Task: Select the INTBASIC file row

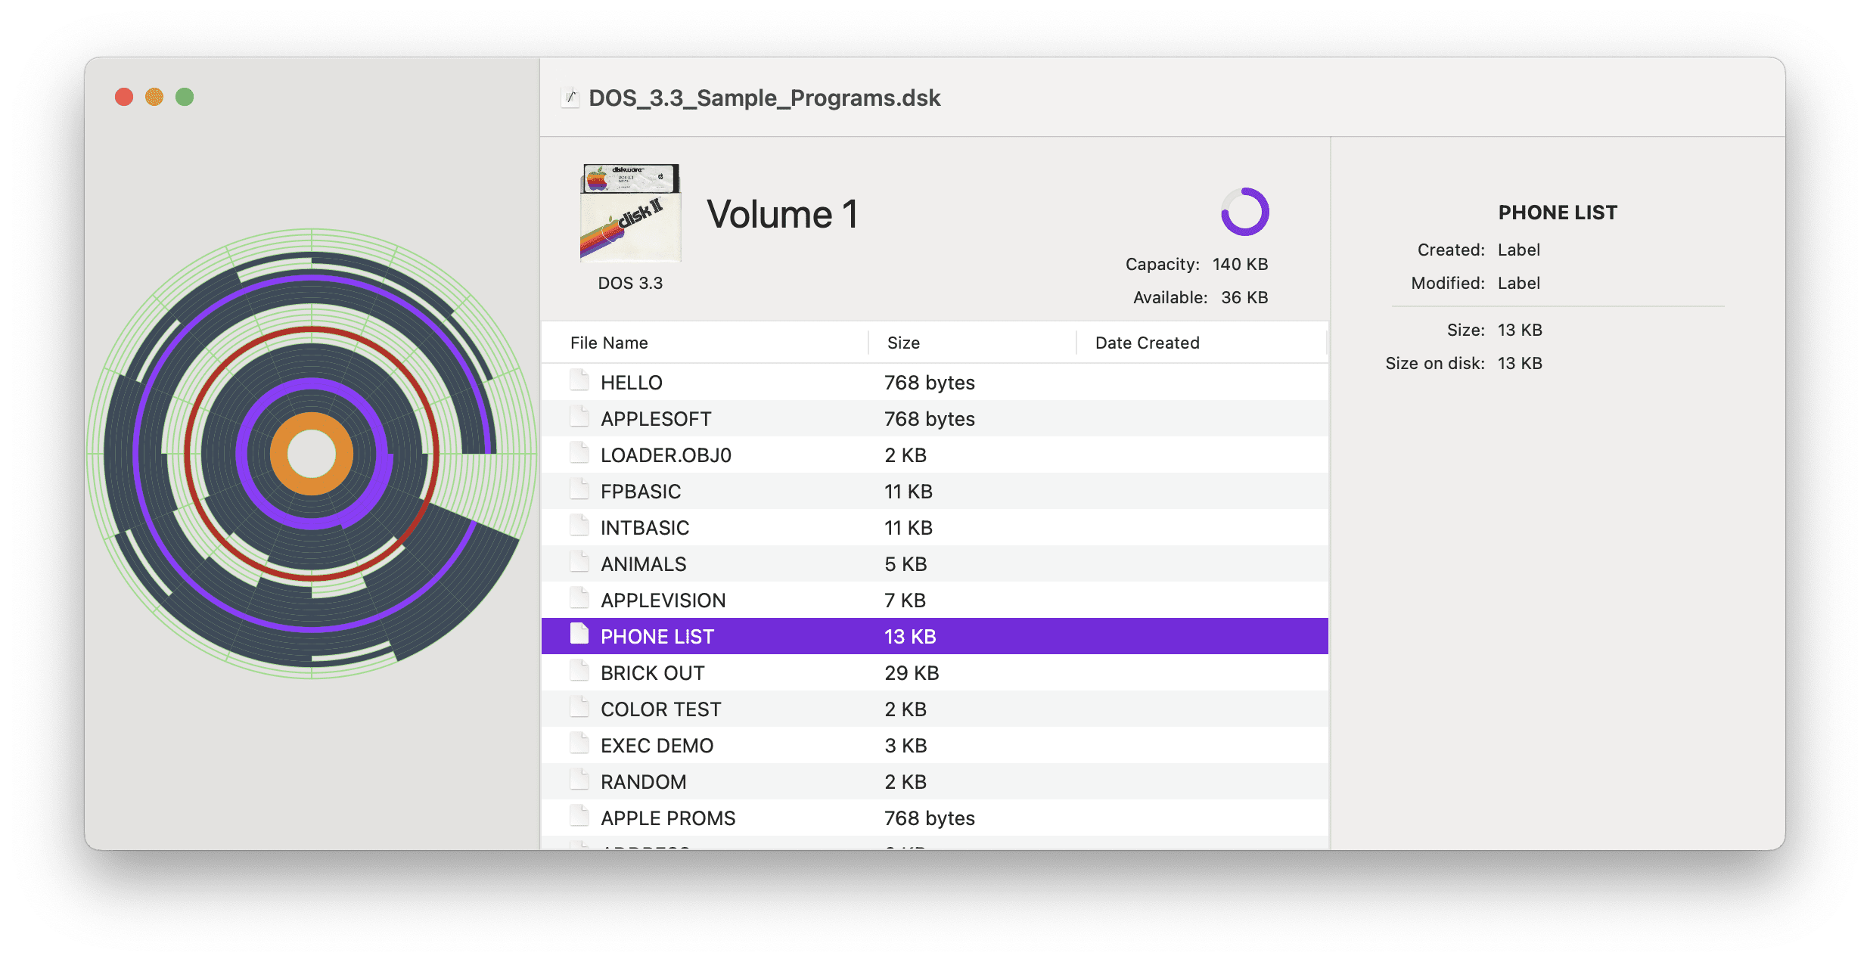Action: (x=935, y=527)
